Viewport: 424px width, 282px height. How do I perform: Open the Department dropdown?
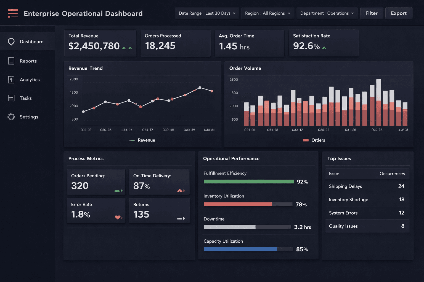327,13
